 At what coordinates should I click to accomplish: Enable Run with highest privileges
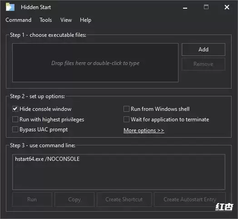pyautogui.click(x=15, y=119)
